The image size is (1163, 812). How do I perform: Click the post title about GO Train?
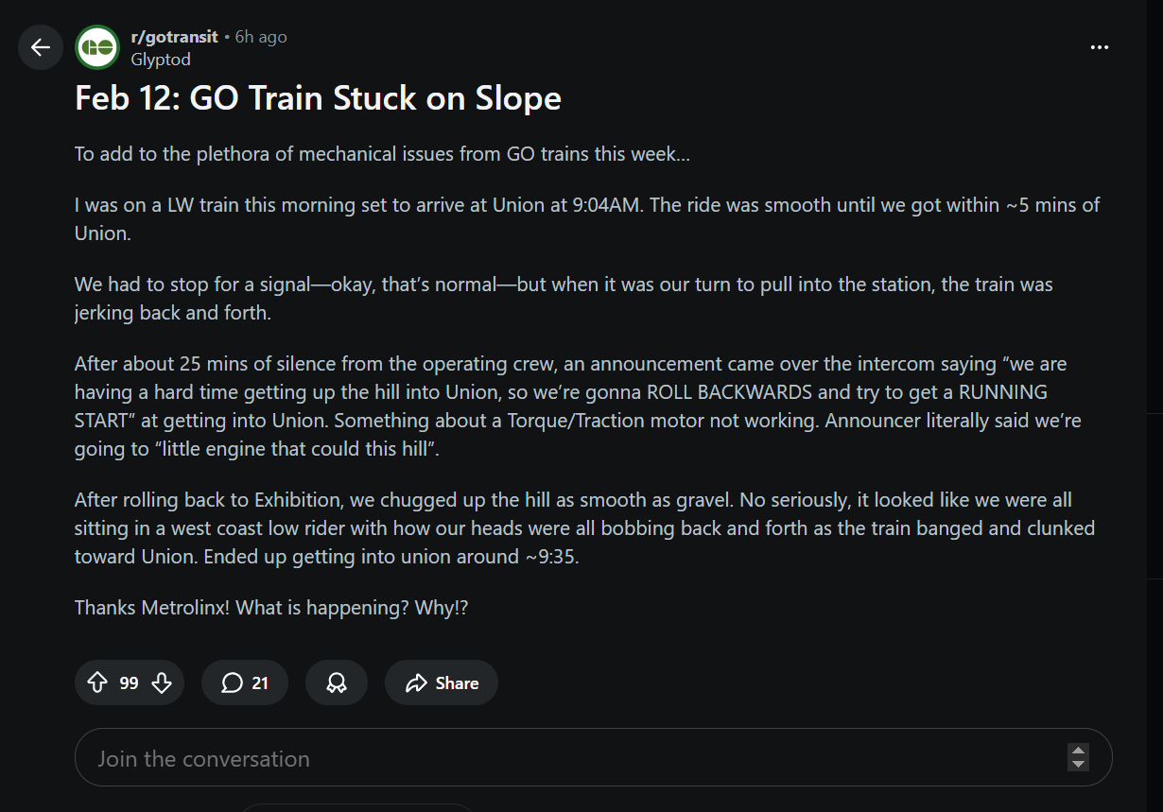[318, 98]
